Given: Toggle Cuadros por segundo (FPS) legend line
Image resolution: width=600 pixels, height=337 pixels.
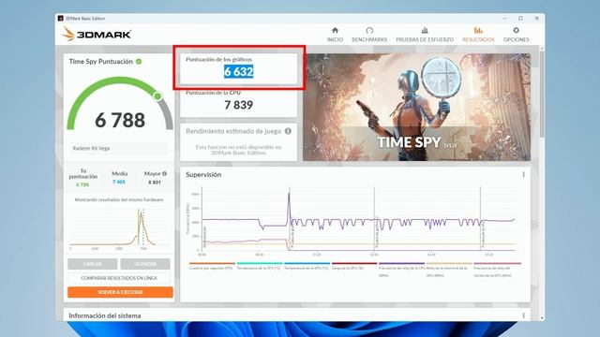Looking at the screenshot, I should coord(212,266).
